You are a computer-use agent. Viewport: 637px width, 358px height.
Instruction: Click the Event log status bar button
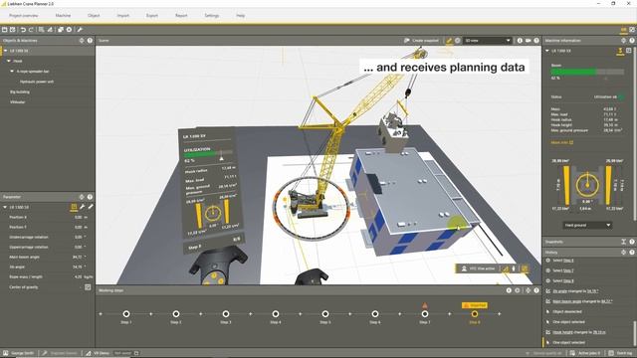(621, 353)
